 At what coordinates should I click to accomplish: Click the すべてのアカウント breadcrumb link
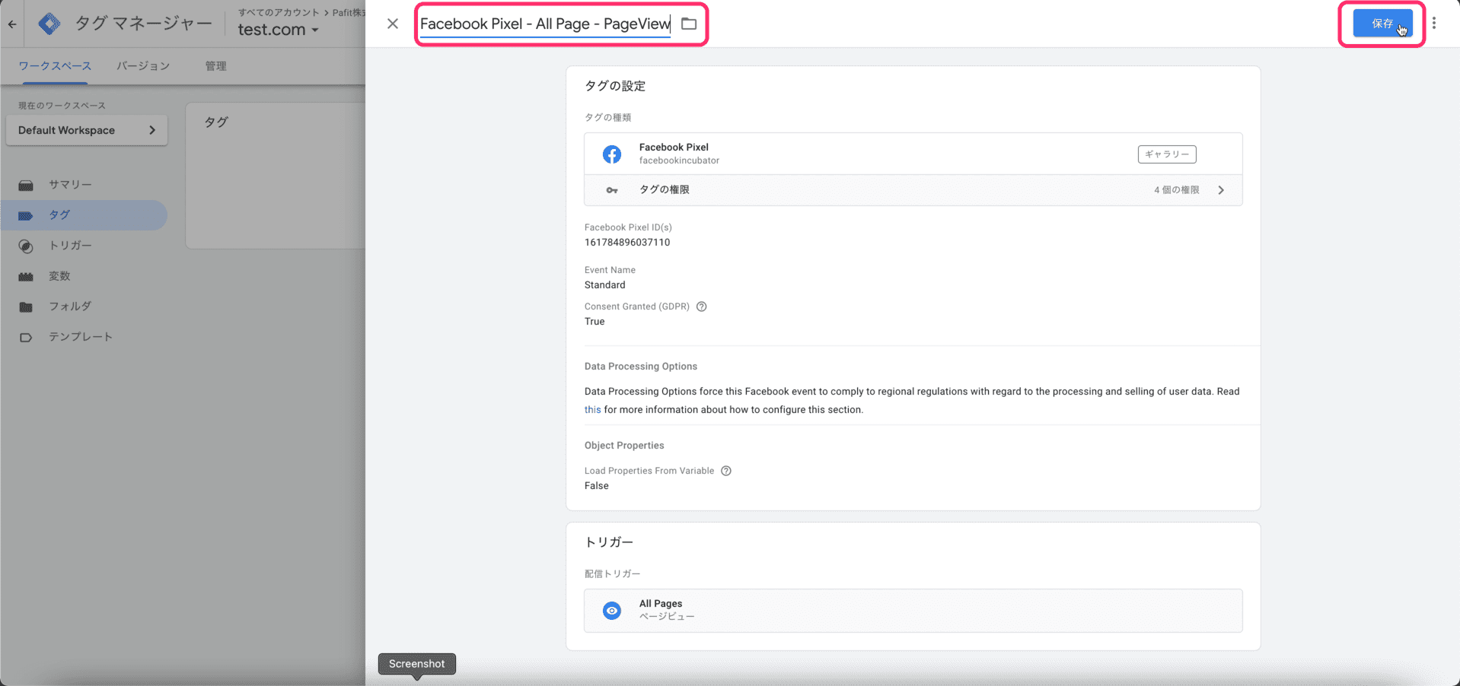279,12
